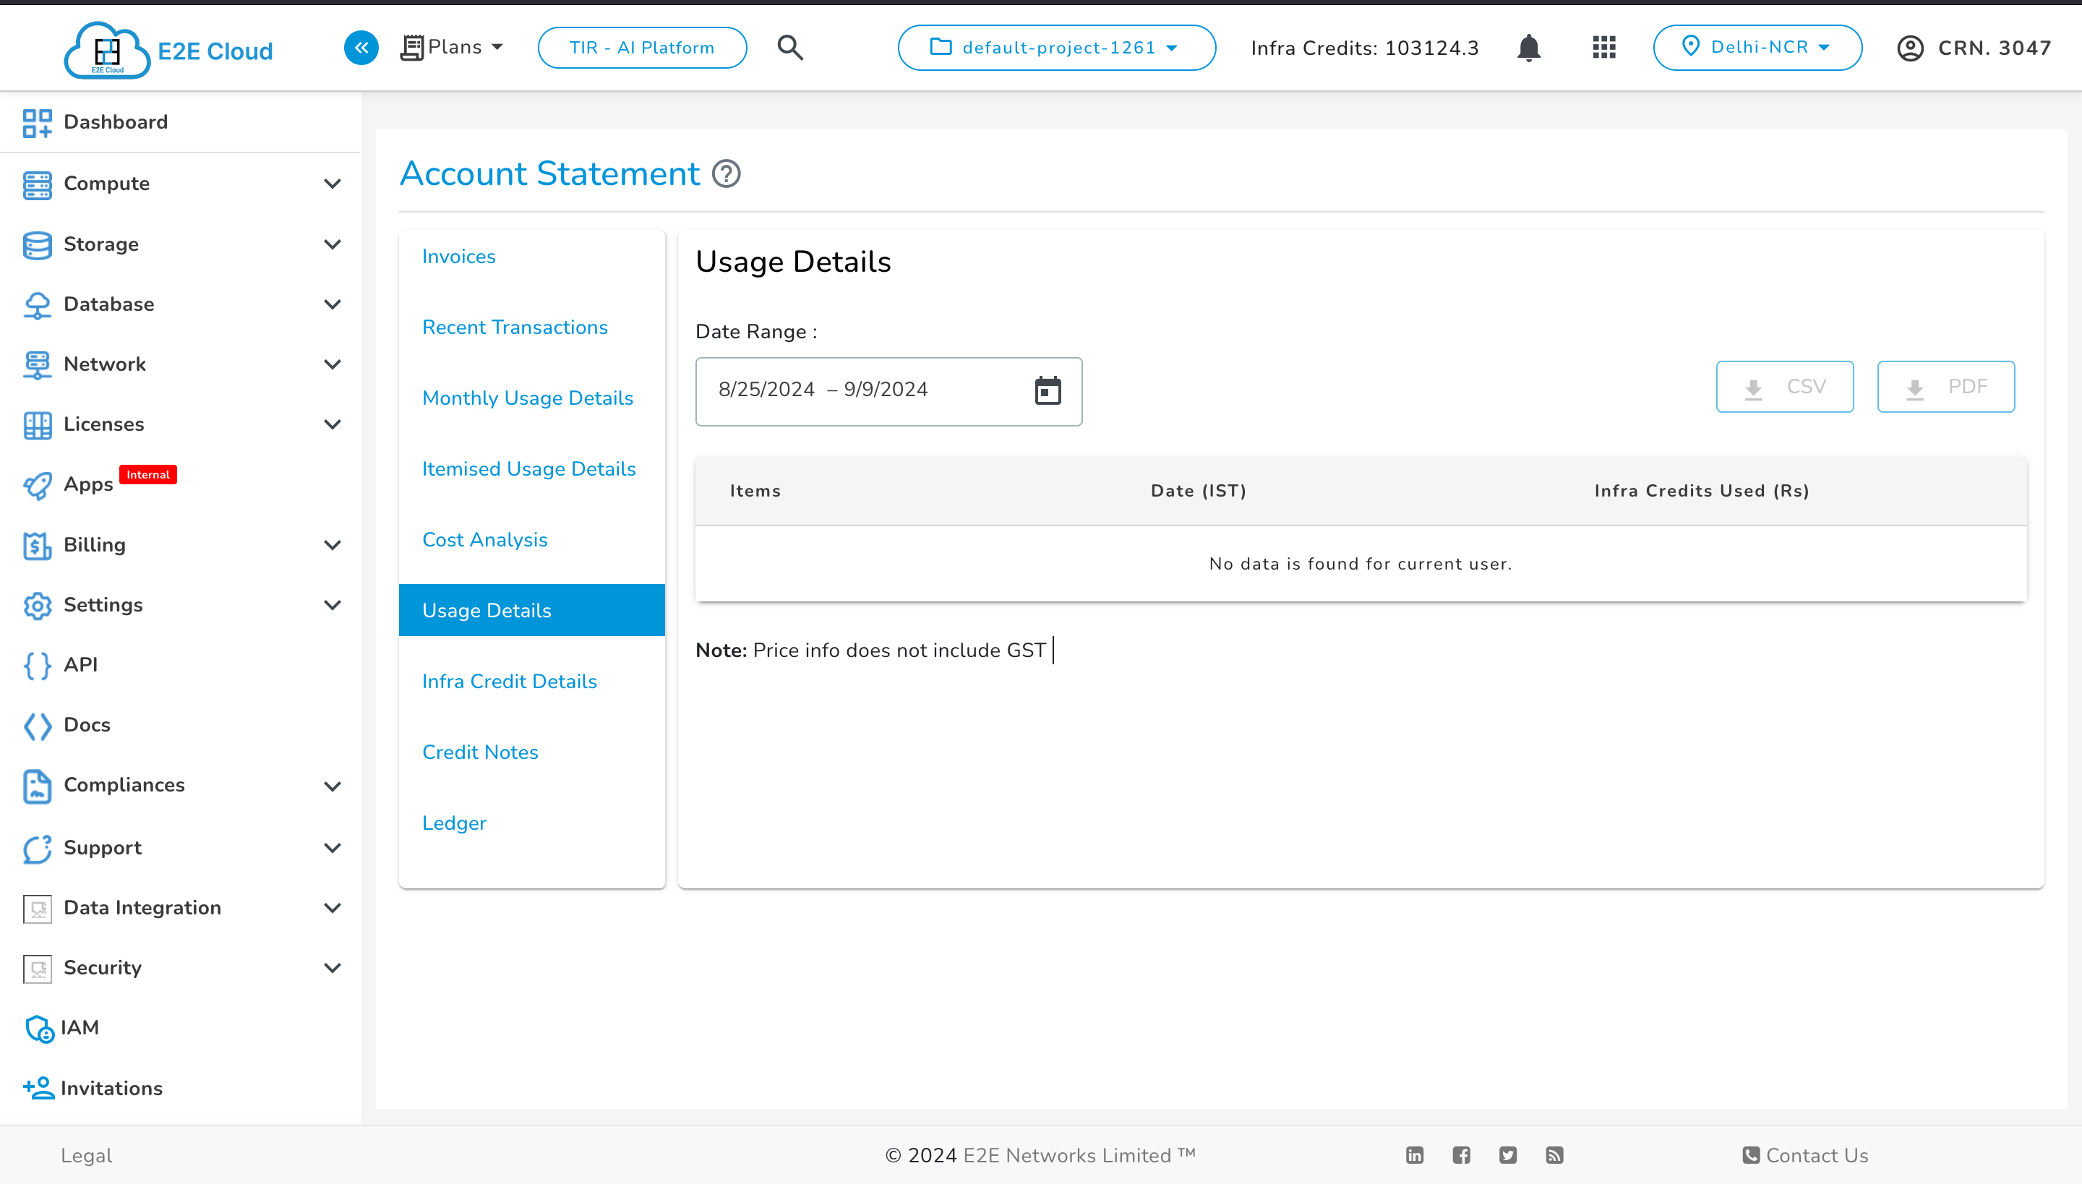Screen dimensions: 2082x1184
Task: Click the TIR - AI Platform button
Action: pyautogui.click(x=641, y=47)
